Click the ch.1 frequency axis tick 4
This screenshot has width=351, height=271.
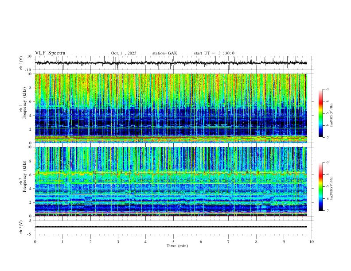click(x=31, y=116)
